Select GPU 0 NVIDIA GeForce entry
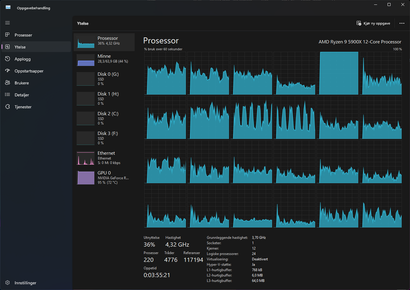The image size is (410, 290). point(104,177)
